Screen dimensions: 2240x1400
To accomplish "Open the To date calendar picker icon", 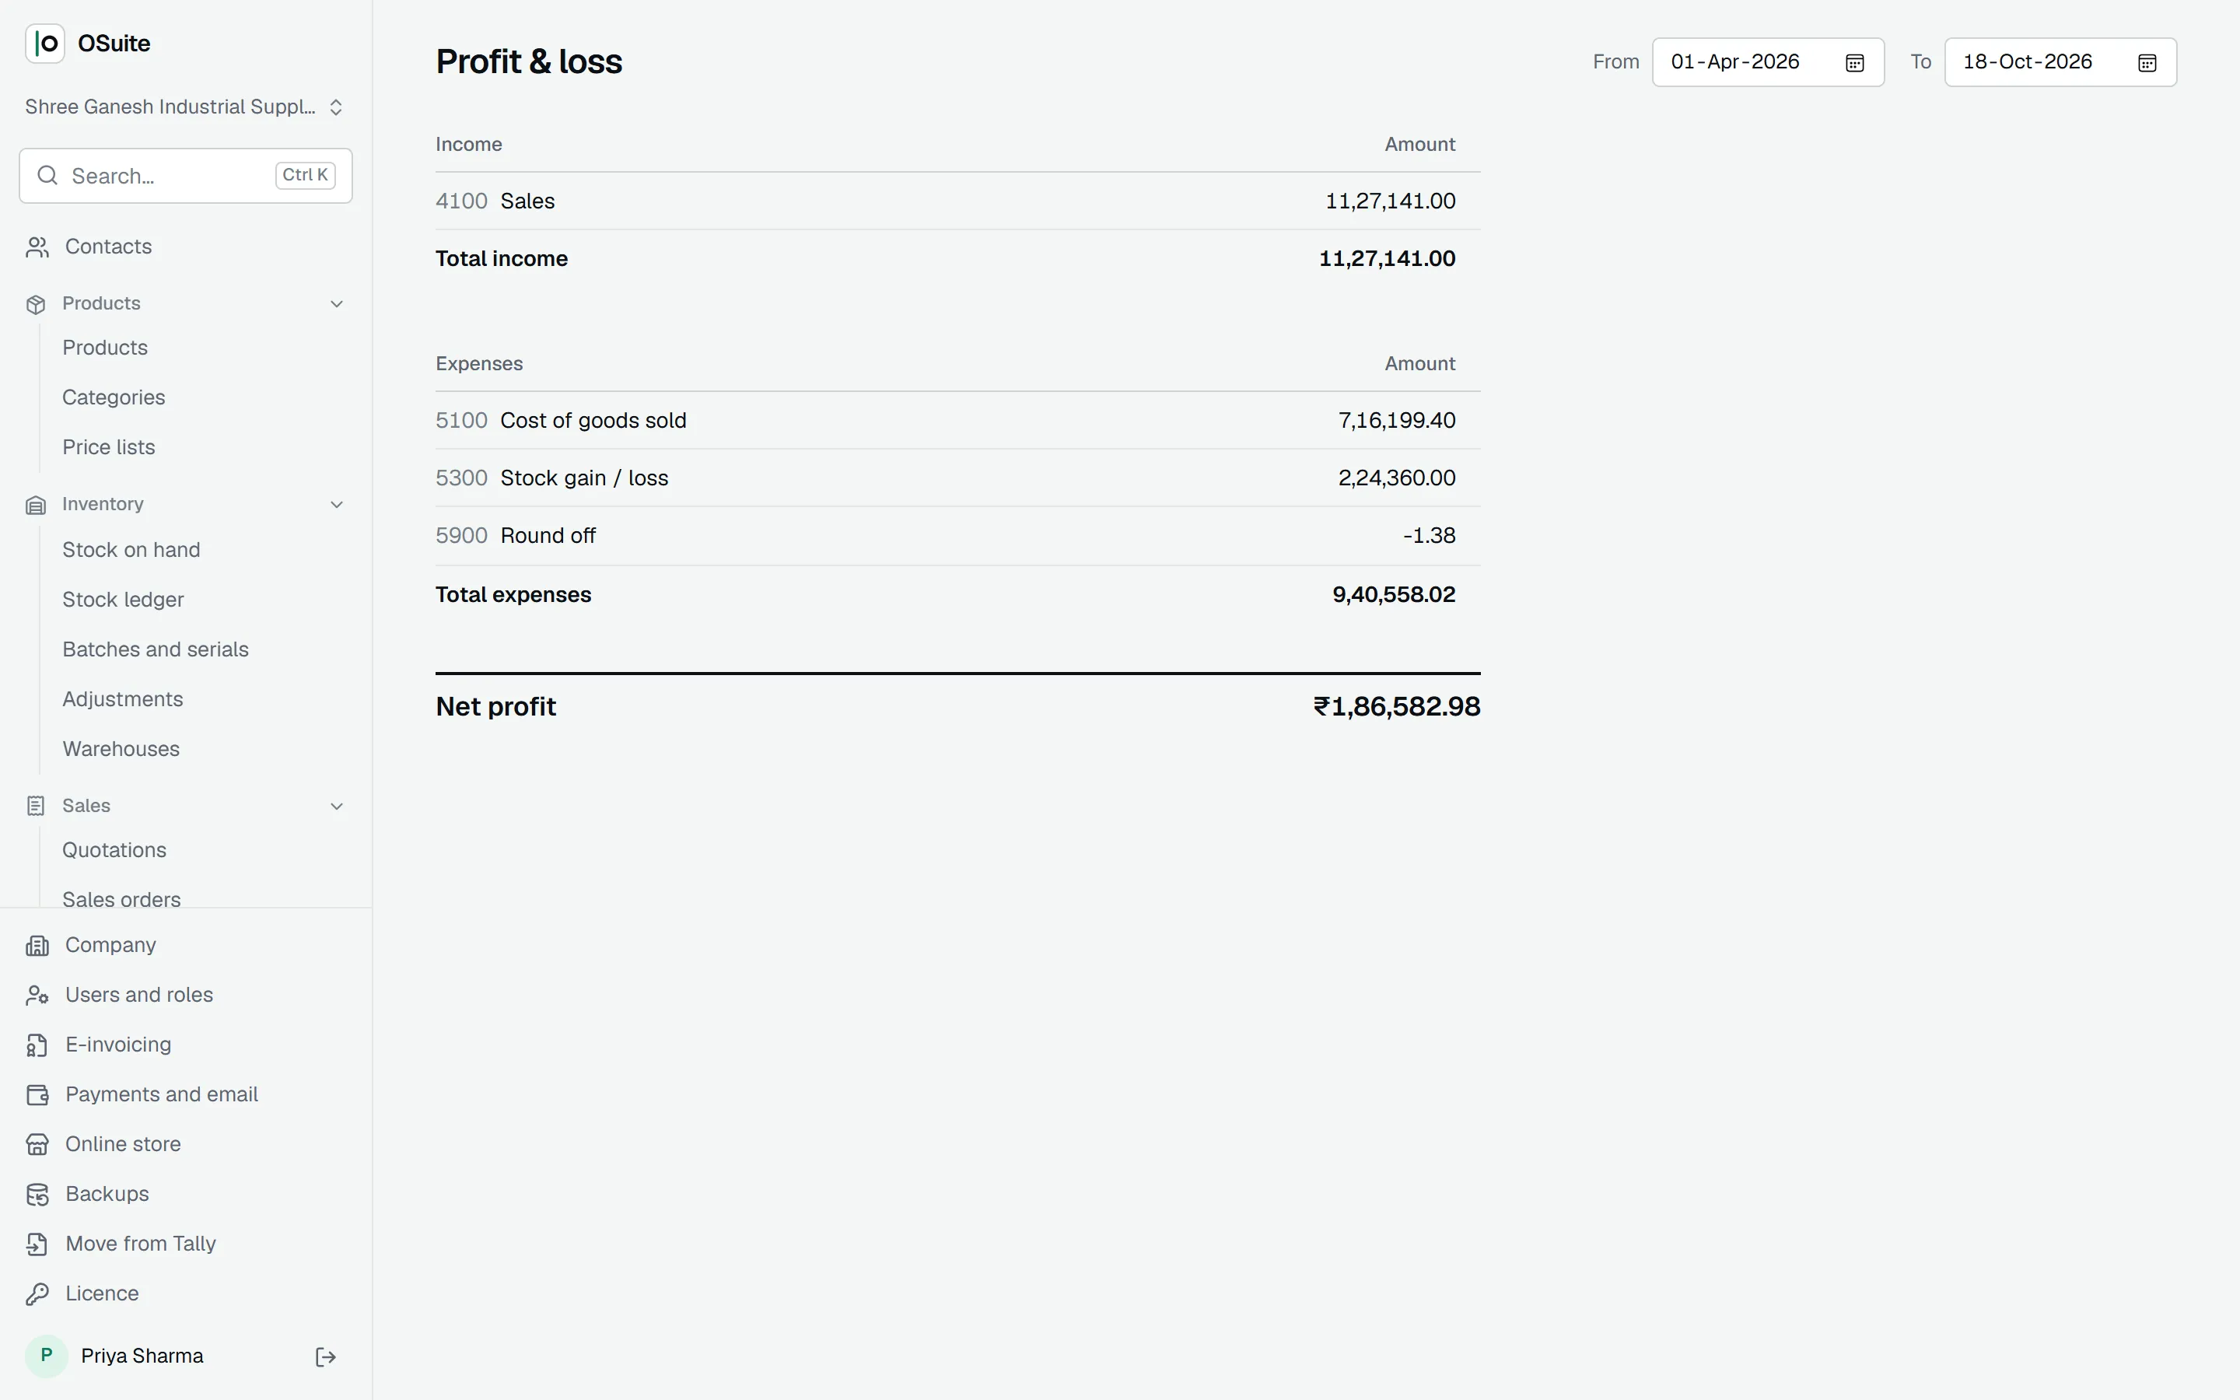I will 2147,63.
